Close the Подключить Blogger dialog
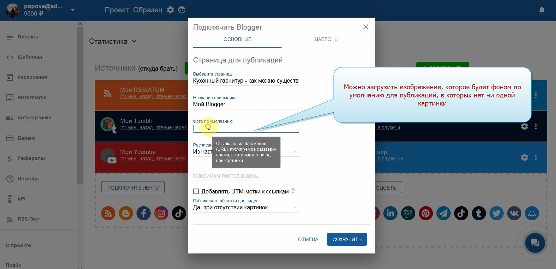556x269 pixels. point(365,27)
